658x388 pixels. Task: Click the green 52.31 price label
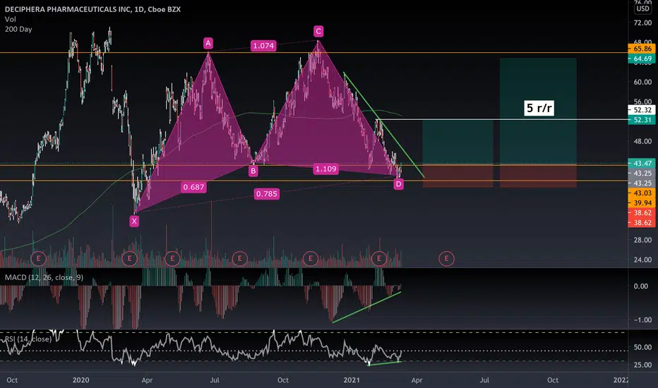tap(642, 120)
